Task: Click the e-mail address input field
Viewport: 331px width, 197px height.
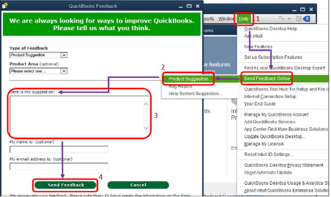Action: pos(59,166)
